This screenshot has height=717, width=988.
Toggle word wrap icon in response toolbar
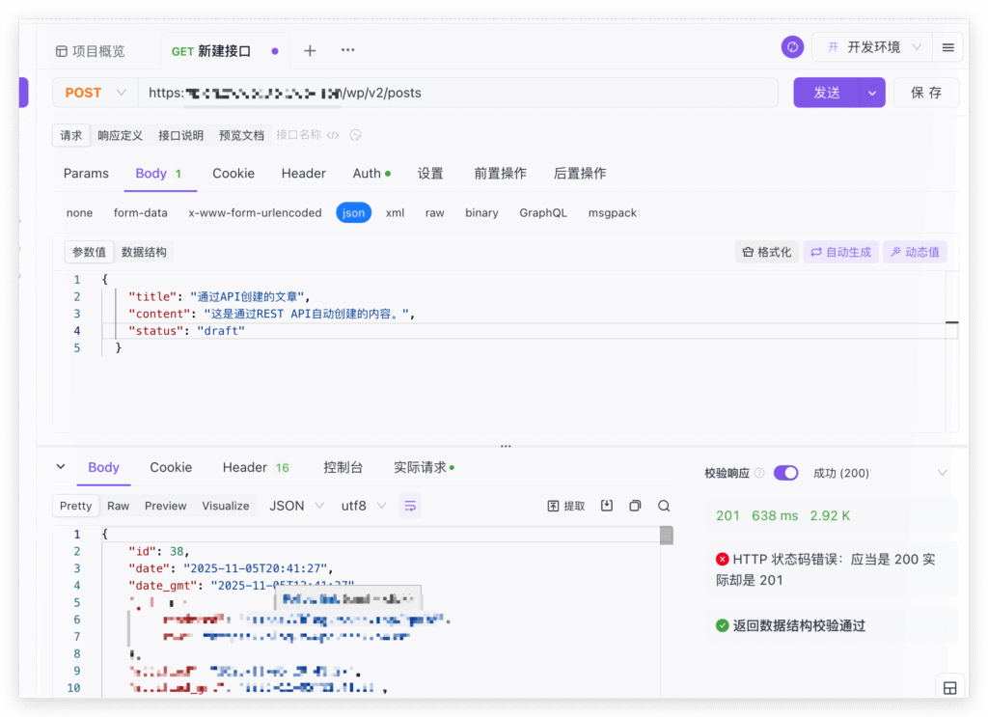(x=410, y=506)
